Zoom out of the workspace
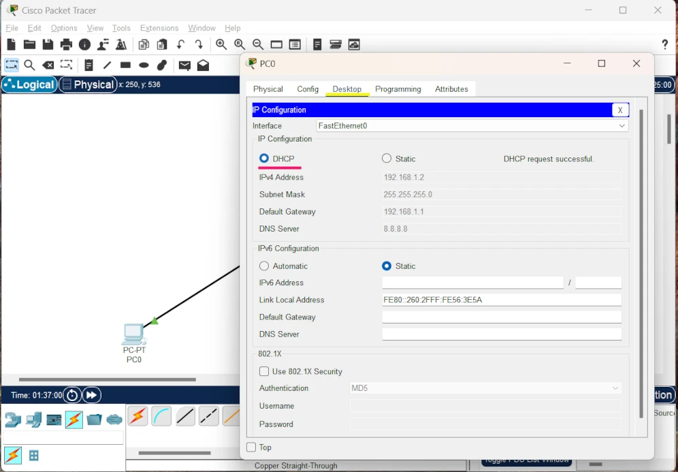This screenshot has width=678, height=472. point(258,44)
